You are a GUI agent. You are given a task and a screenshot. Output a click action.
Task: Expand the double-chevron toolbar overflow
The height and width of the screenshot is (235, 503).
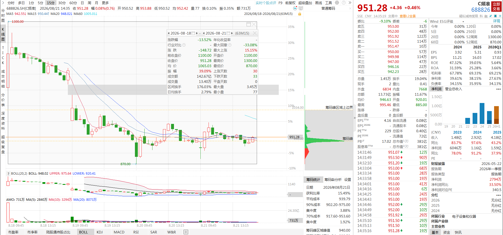(x=350, y=3)
